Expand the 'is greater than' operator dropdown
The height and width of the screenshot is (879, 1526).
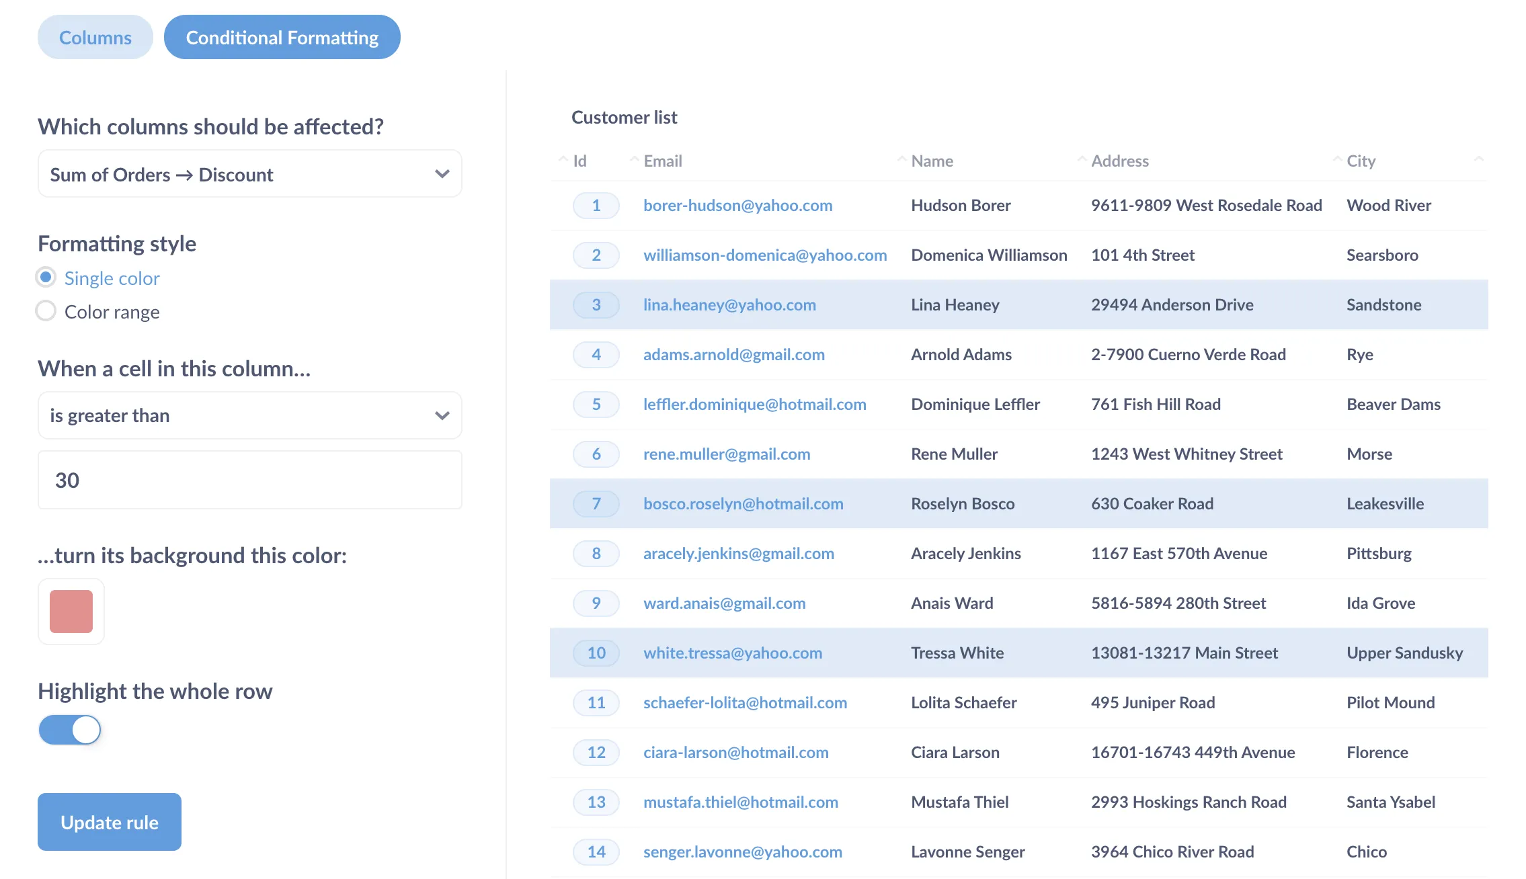[x=249, y=416]
